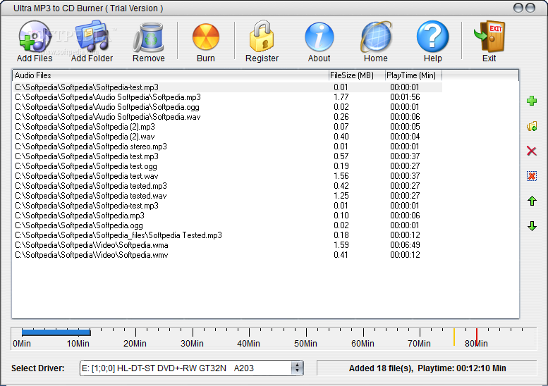The height and width of the screenshot is (386, 548).
Task: Select the Softpedia test.wav row
Action: tap(228, 176)
